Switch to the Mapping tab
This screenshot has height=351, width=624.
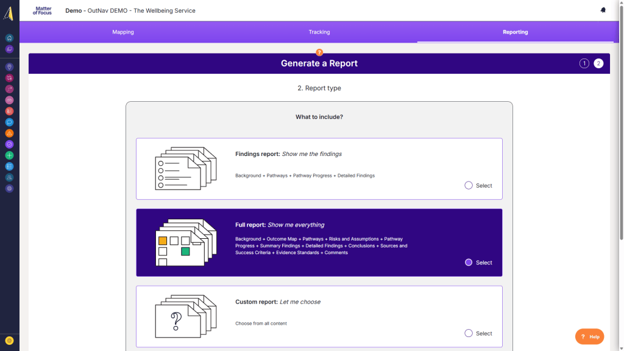click(123, 32)
